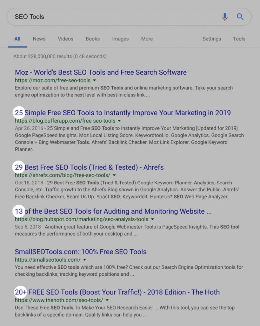
Task: Open the 25 Simple Free SEO Tools result
Action: pos(123,113)
